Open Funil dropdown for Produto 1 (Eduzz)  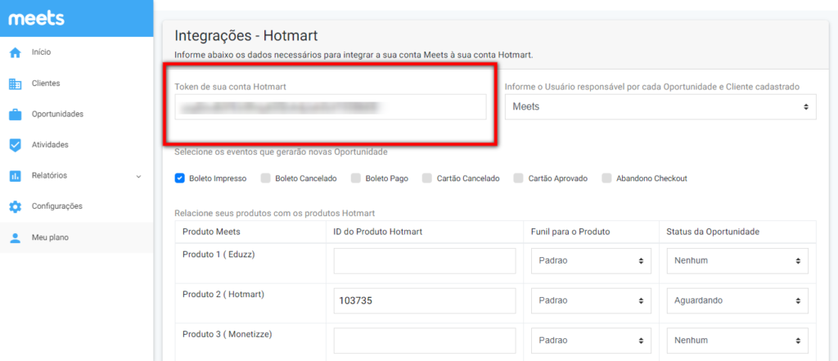click(591, 261)
